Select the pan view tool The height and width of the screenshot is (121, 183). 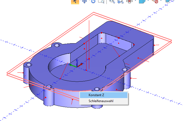tap(84, 1)
